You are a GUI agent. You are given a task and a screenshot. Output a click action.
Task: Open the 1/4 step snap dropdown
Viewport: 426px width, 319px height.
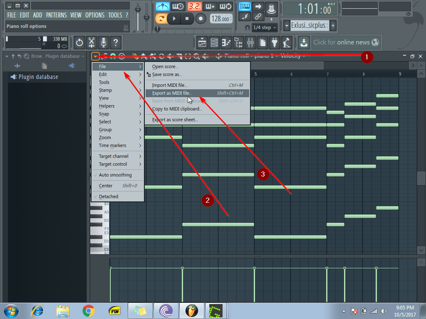pos(264,27)
